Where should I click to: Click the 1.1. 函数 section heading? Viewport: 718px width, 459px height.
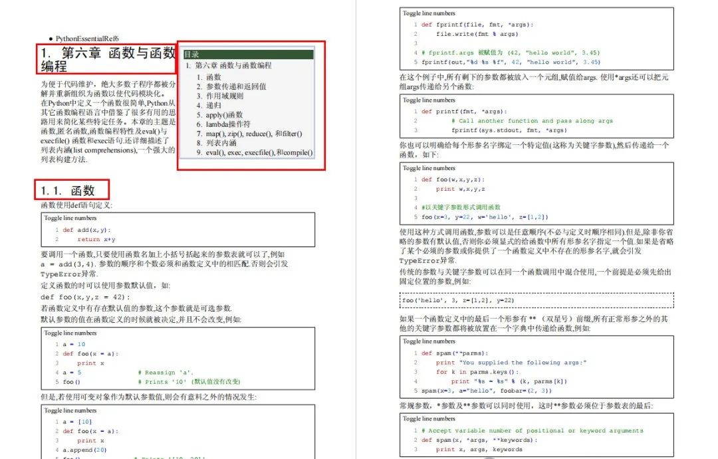[67, 191]
